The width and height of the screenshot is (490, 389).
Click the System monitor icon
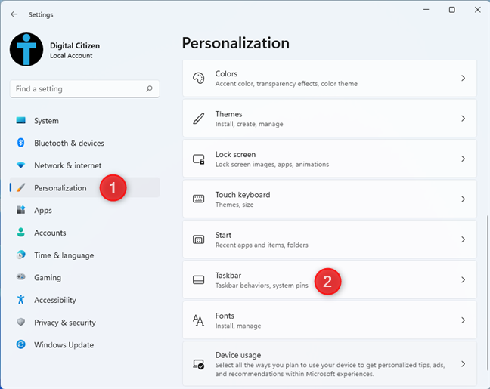point(21,121)
